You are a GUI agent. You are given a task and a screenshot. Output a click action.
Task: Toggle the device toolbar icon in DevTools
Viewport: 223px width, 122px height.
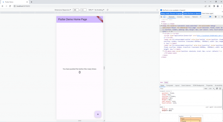pyautogui.click(x=164, y=17)
